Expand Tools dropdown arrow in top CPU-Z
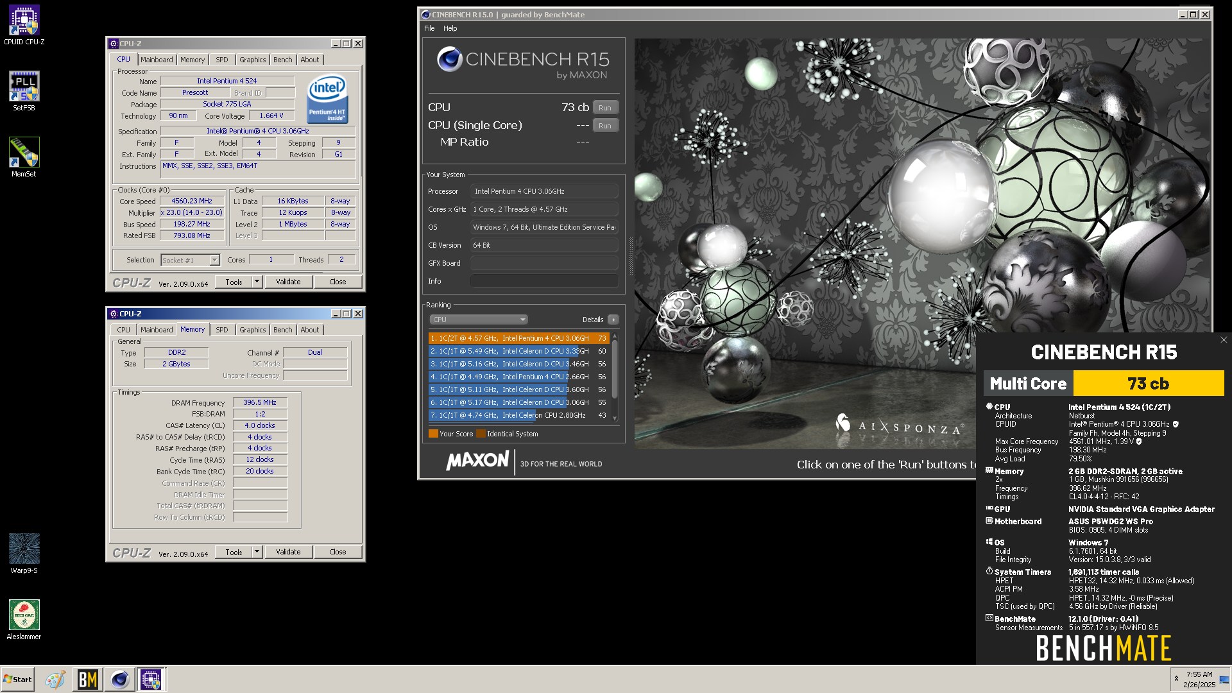Screen dimensions: 1232x693 (x=257, y=282)
